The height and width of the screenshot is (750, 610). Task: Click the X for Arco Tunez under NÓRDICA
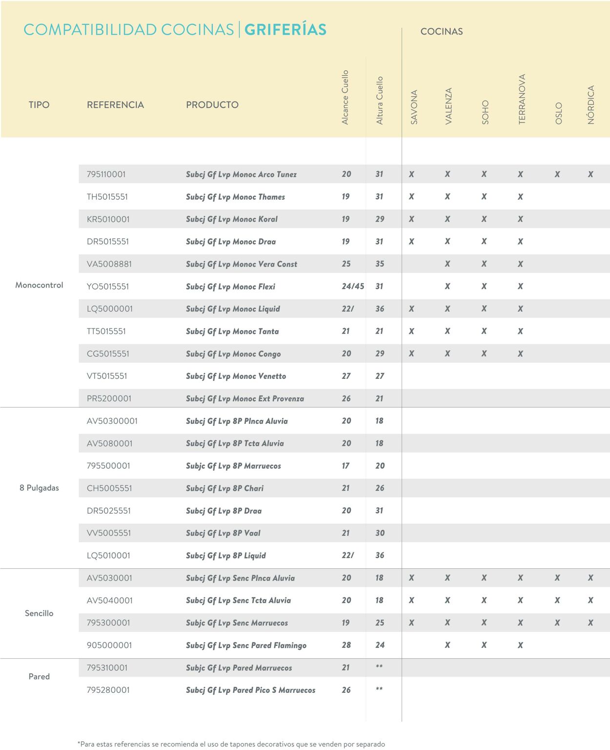click(590, 174)
